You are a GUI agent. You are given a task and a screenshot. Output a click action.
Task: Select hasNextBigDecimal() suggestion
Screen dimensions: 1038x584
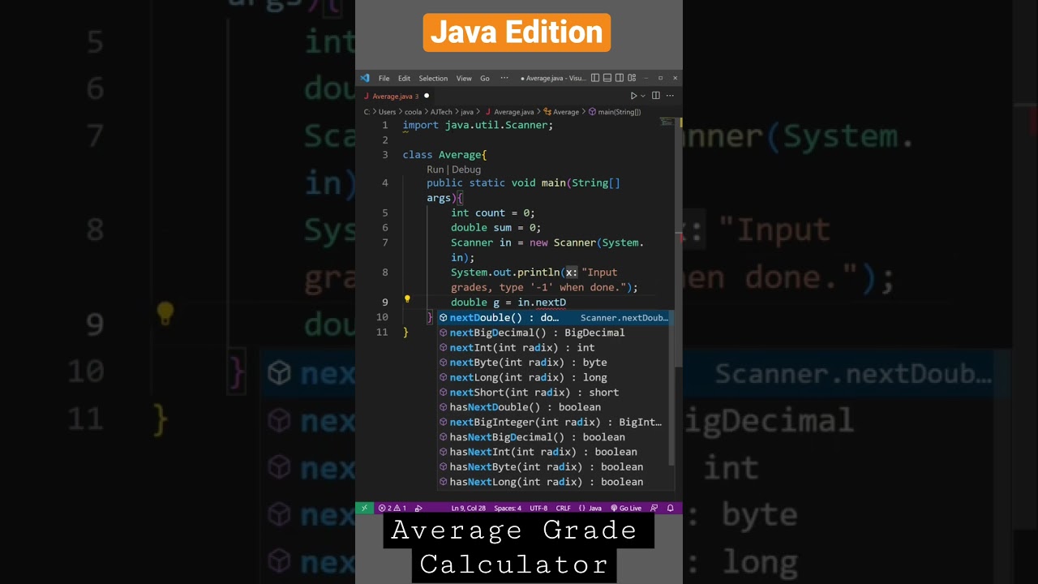point(554,436)
